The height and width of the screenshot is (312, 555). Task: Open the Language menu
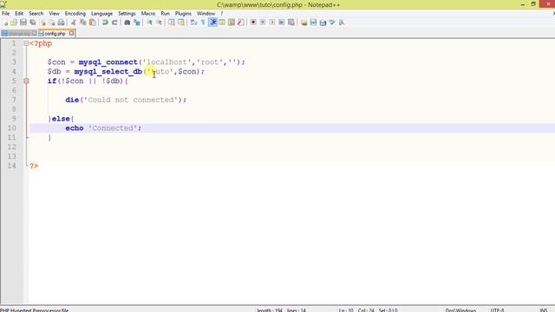102,14
